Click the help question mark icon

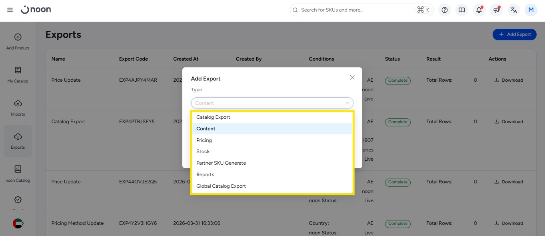click(444, 10)
